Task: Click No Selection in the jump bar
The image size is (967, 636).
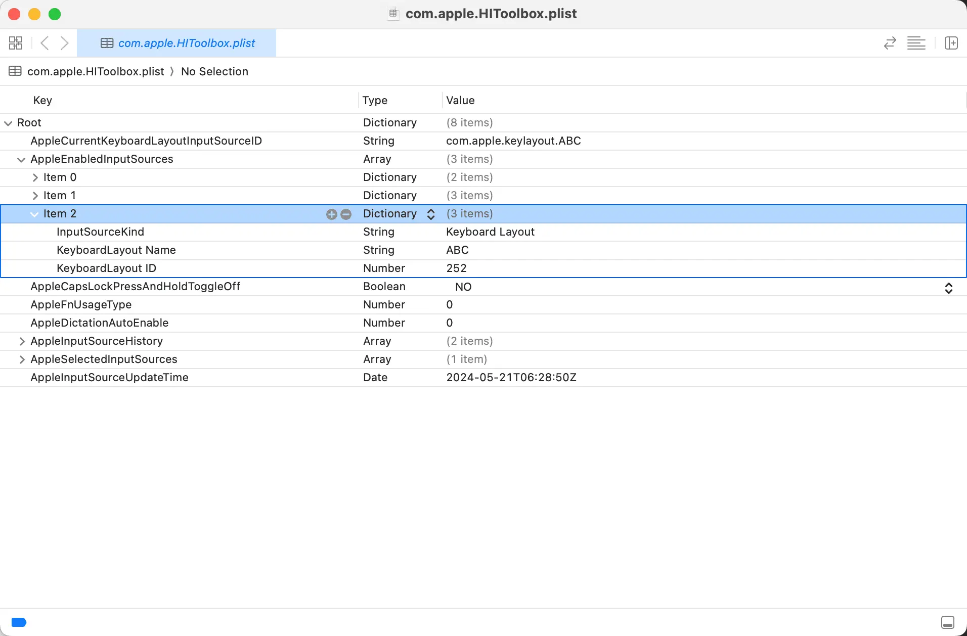Action: [x=214, y=71]
